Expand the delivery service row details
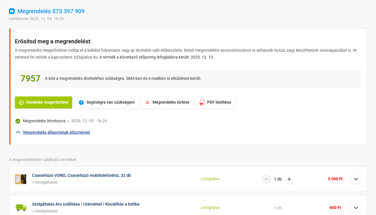The height and width of the screenshot is (215, 376). pyautogui.click(x=356, y=208)
